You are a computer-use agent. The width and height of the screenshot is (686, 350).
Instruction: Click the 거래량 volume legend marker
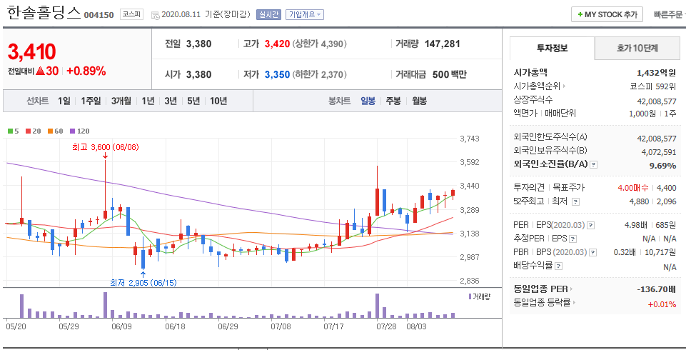pos(470,296)
